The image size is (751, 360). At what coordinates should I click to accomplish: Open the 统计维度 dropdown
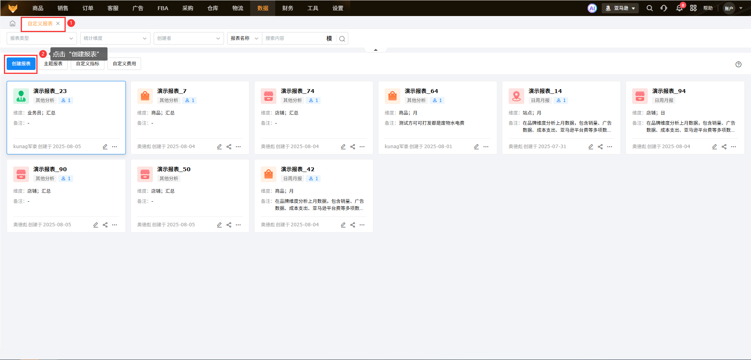[115, 38]
